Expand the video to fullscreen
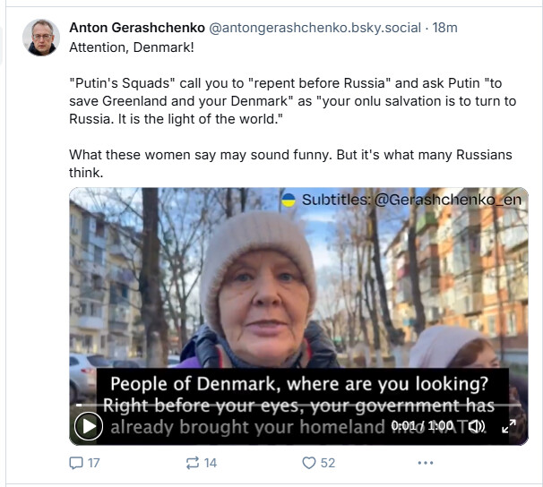The height and width of the screenshot is (487, 543). pos(509,426)
